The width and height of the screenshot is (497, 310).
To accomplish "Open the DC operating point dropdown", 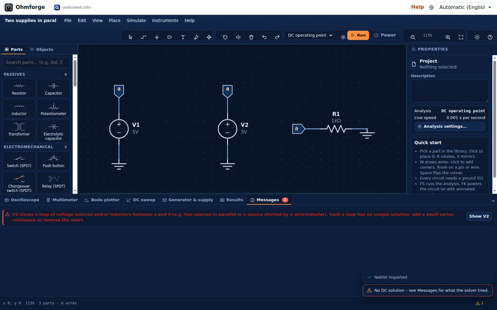I will click(310, 35).
